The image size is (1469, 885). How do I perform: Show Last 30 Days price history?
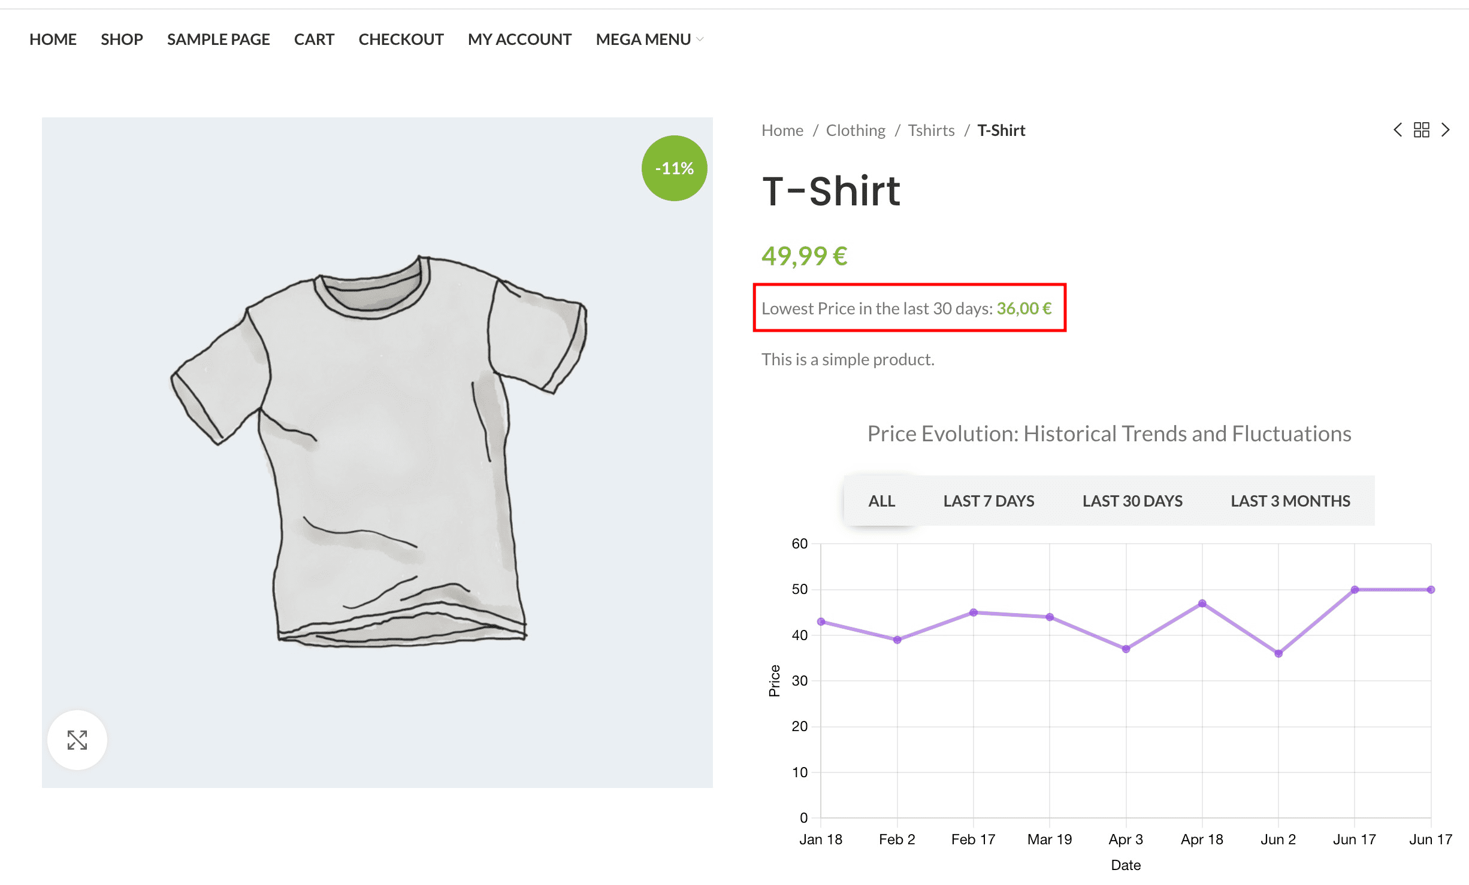coord(1132,501)
